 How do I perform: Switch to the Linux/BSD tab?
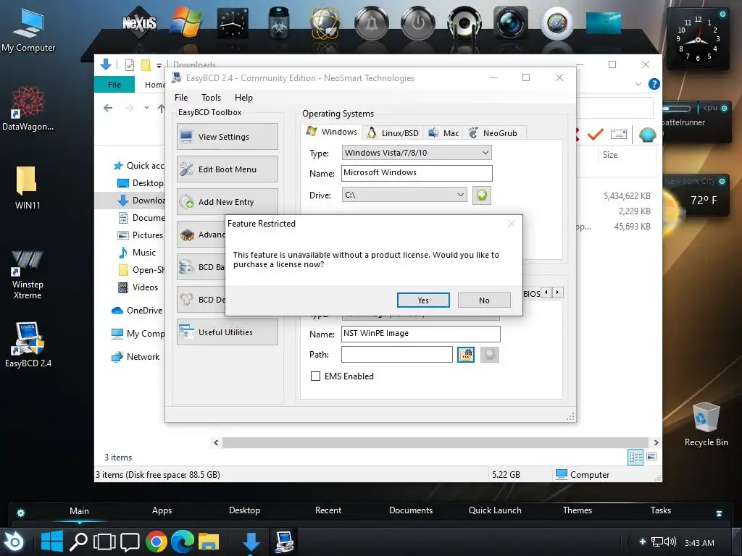(393, 133)
